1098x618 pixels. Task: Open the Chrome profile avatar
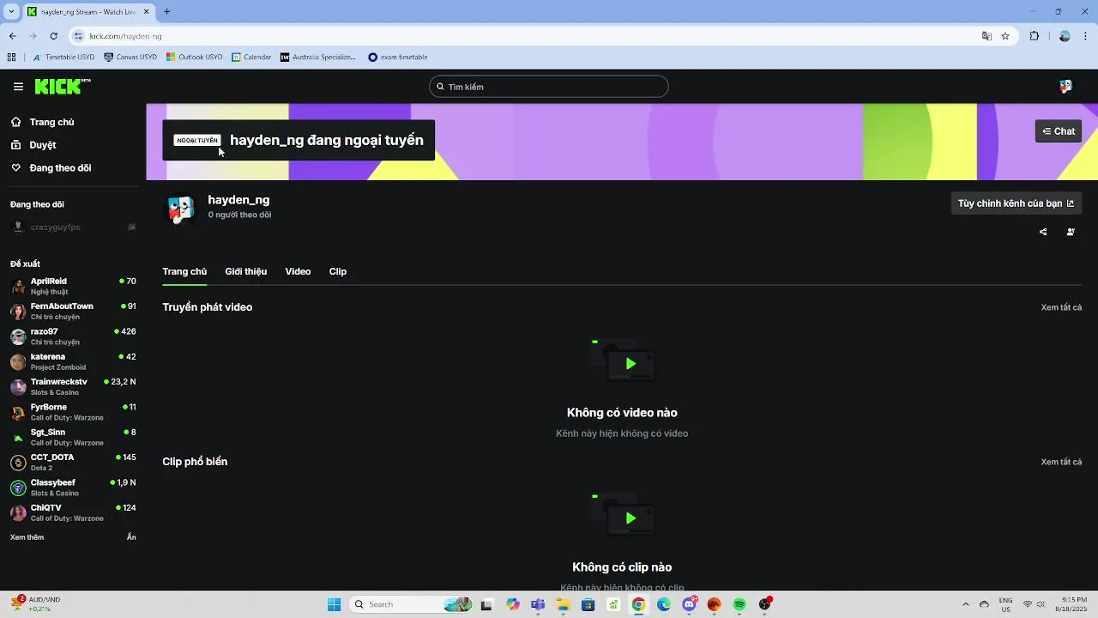click(1065, 36)
